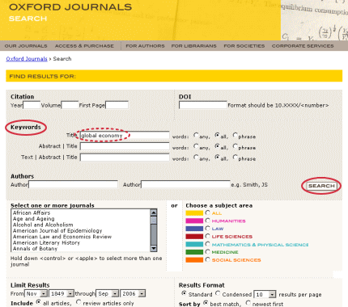Choose the ALL subject area radio
This screenshot has width=348, height=307.
(x=207, y=212)
